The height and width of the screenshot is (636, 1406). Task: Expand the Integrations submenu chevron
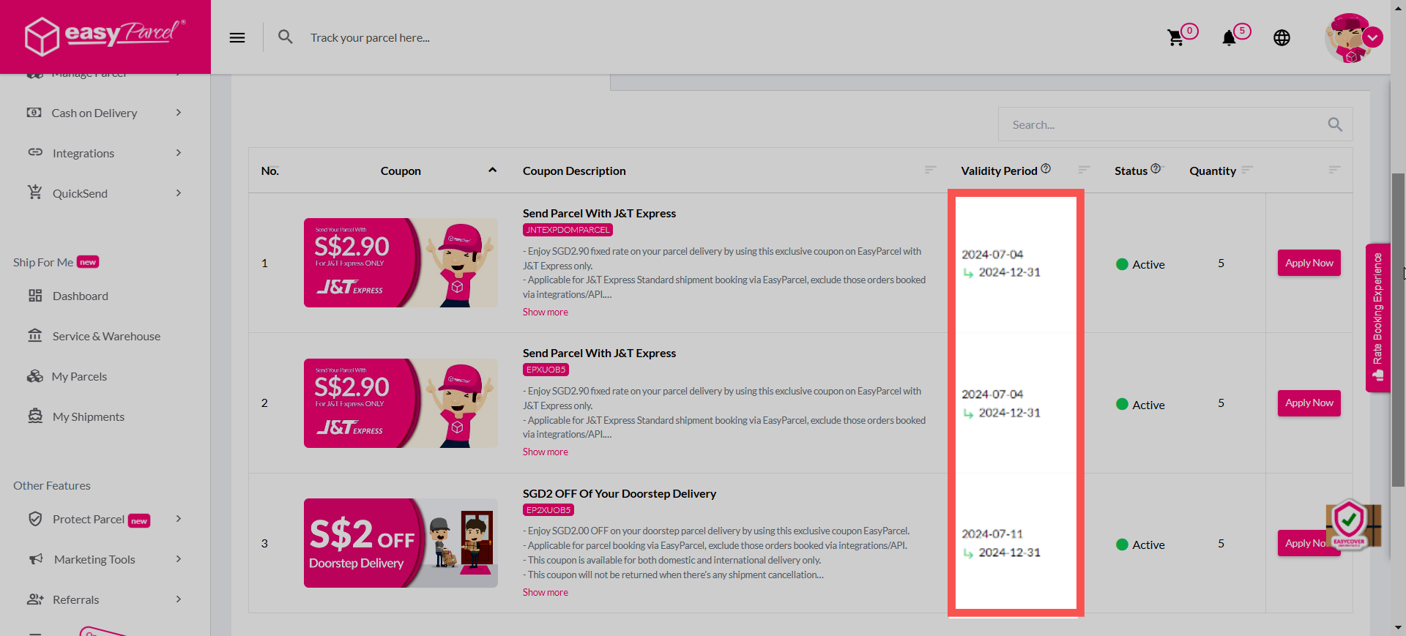point(179,153)
